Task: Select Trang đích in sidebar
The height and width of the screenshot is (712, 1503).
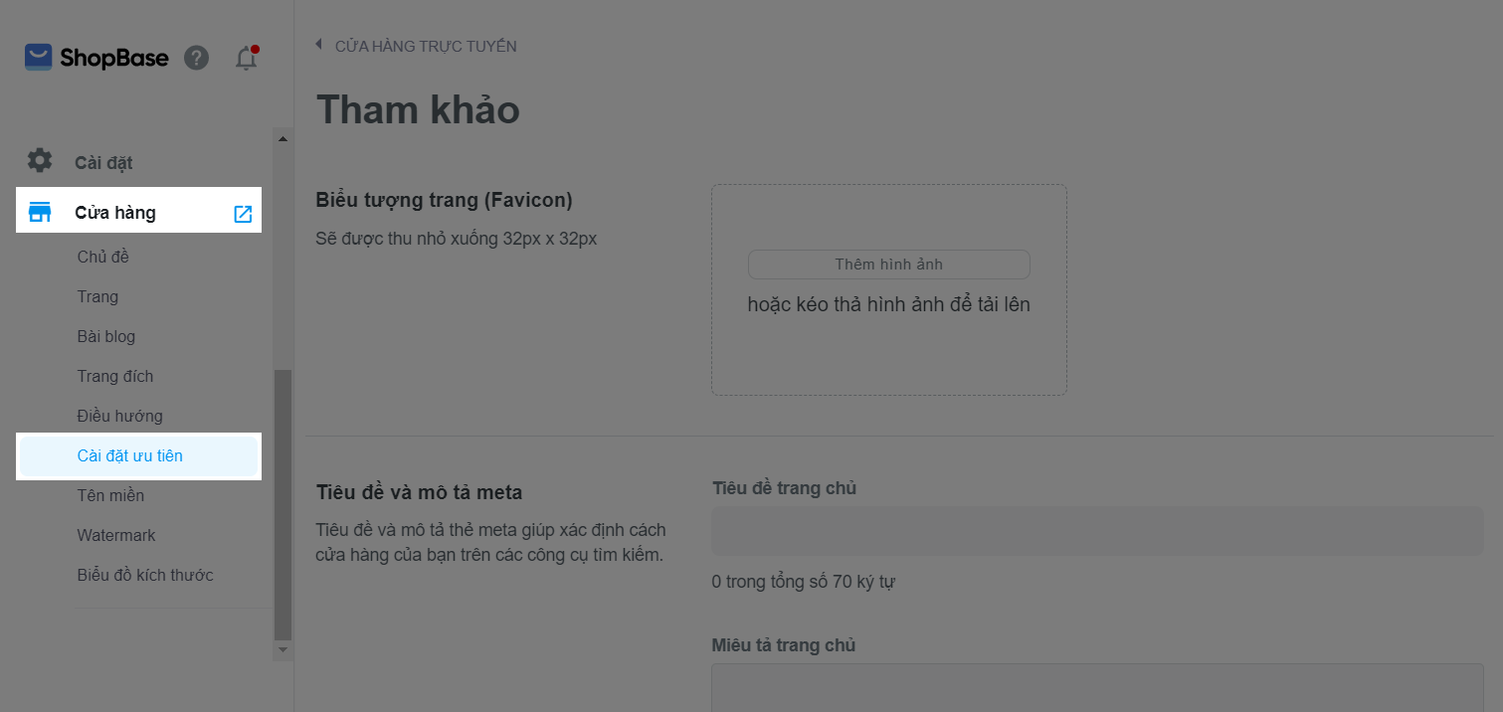Action: click(x=115, y=376)
